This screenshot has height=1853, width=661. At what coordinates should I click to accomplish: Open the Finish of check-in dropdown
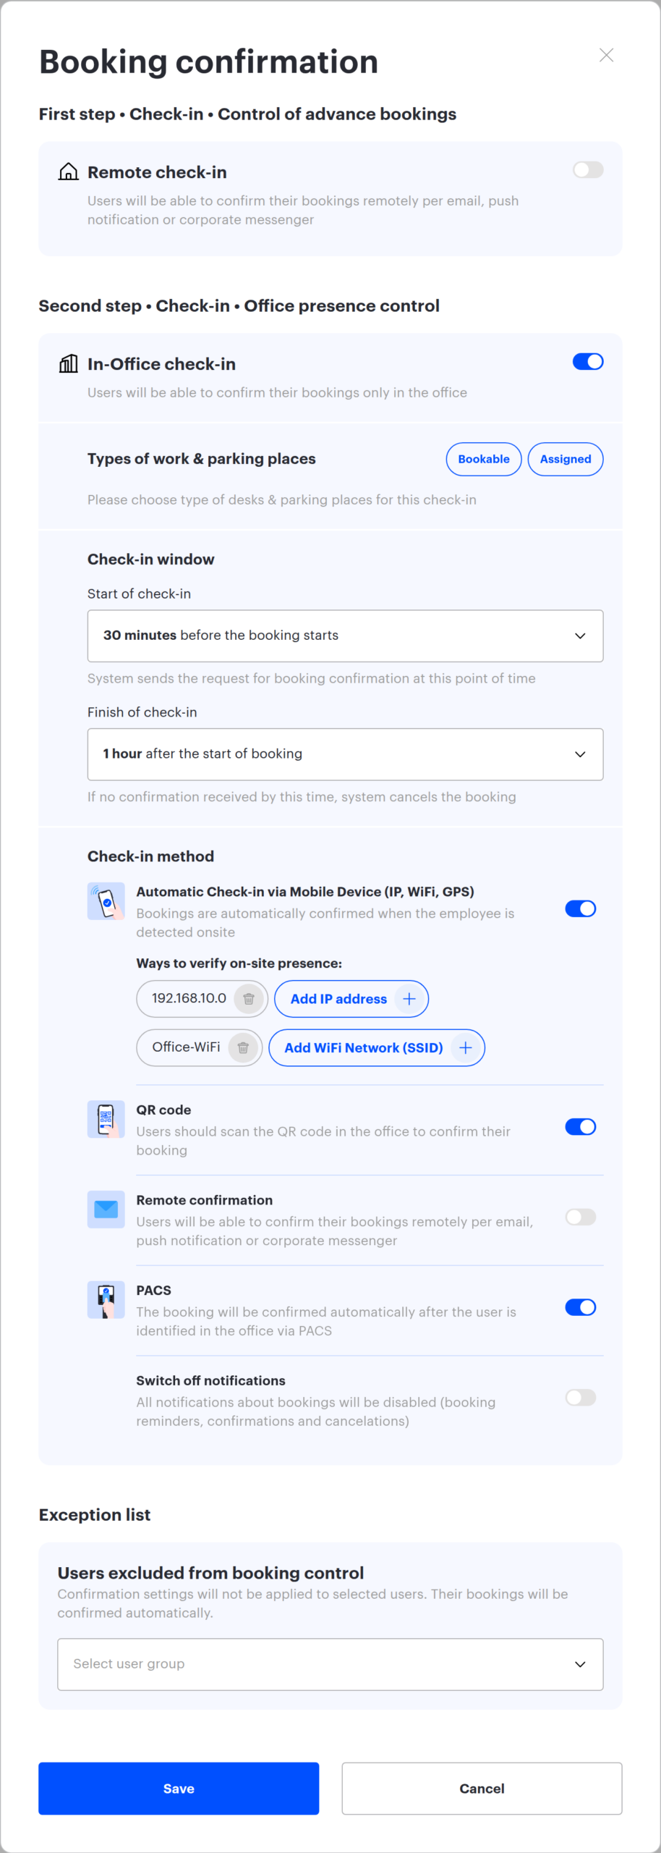pyautogui.click(x=345, y=754)
